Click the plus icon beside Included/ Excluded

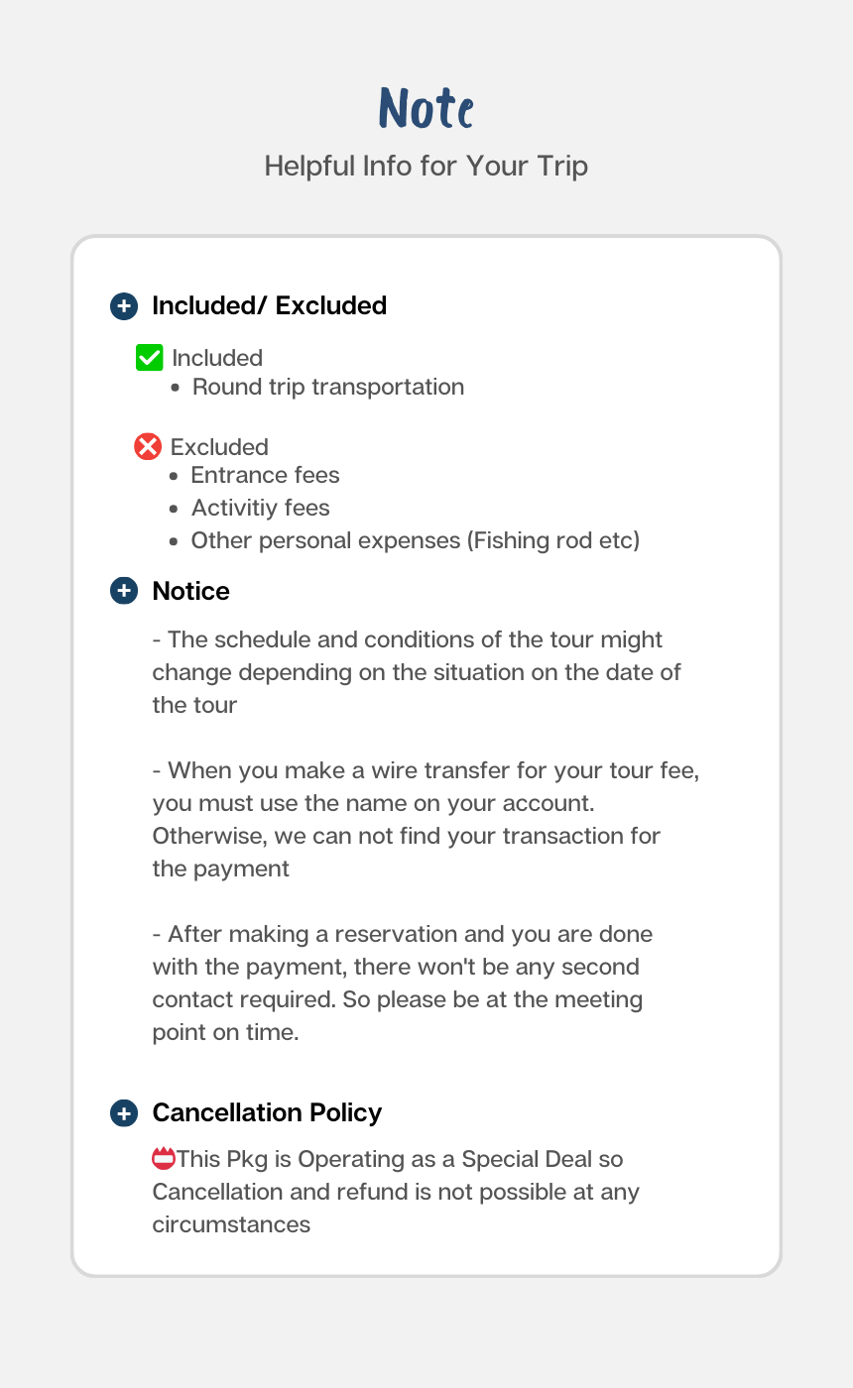pos(123,306)
